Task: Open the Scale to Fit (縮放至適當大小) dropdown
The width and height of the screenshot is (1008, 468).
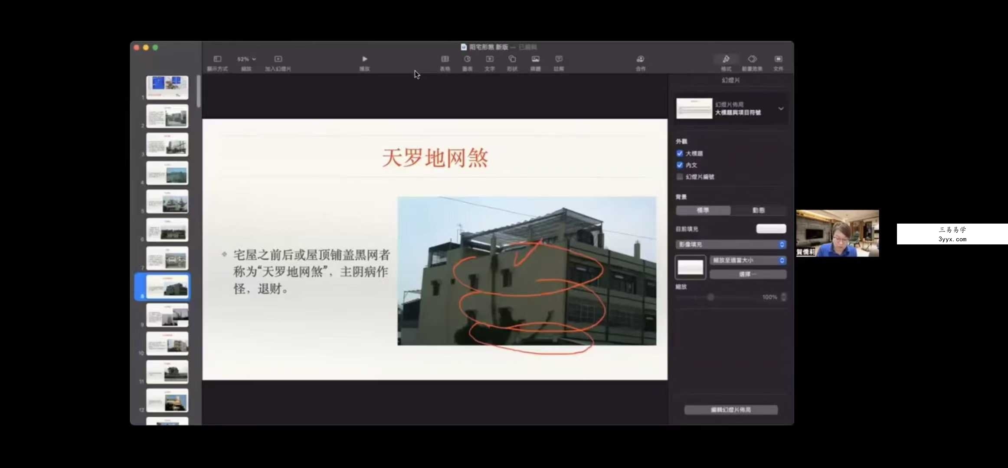Action: tap(748, 260)
